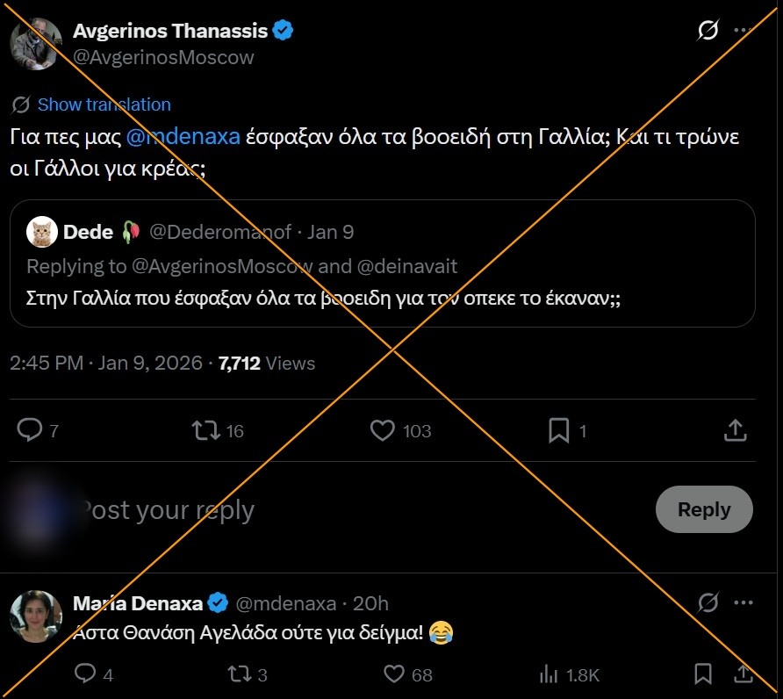Click the Grok icon on Denaxa's reply
783x699 pixels.
(708, 603)
